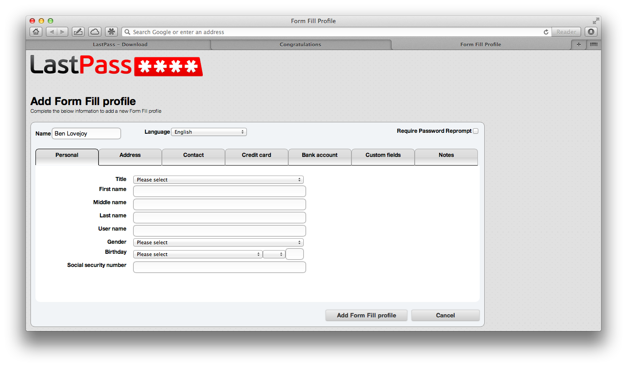Click the LastPass logo
The image size is (627, 367).
coord(116,65)
